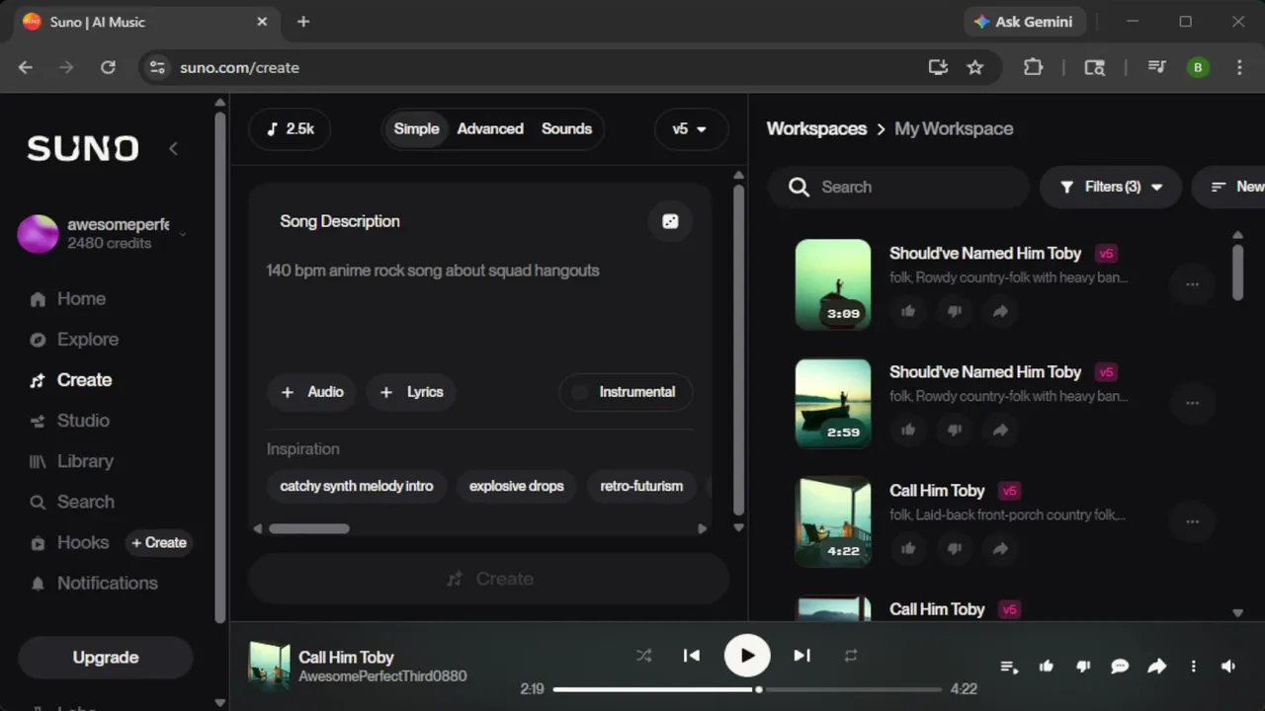Like the Call Him Toby 4:22 song
The image size is (1265, 711).
tap(908, 548)
